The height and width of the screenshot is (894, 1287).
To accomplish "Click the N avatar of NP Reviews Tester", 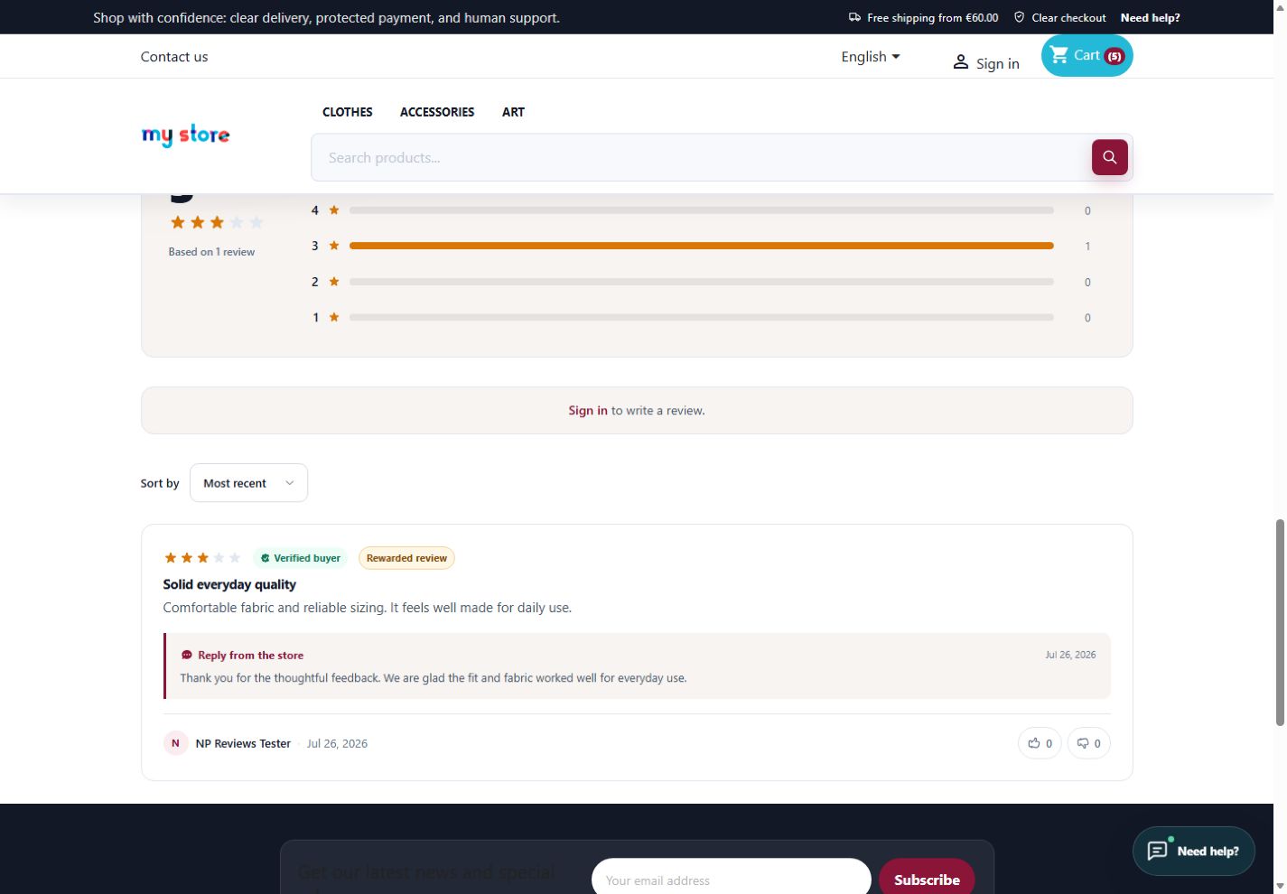I will coord(175,743).
